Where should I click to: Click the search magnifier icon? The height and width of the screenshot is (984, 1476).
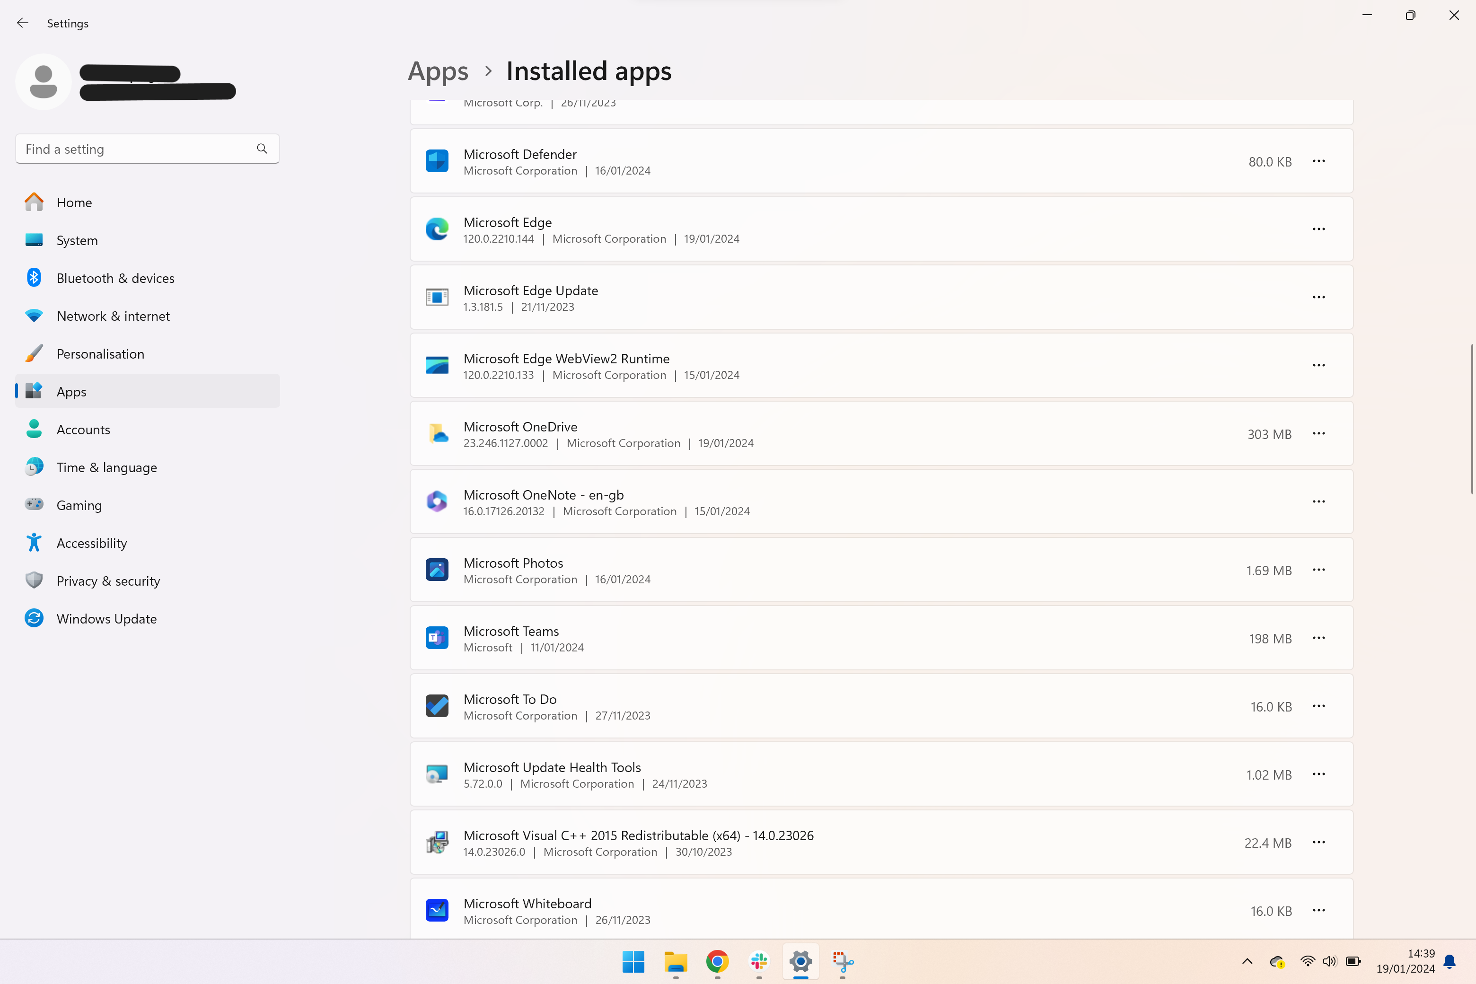(x=262, y=149)
